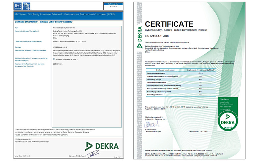Select 'Product Development Process TDHX-SDL V1.0' value
The width and height of the screenshot is (258, 165).
click(x=69, y=42)
